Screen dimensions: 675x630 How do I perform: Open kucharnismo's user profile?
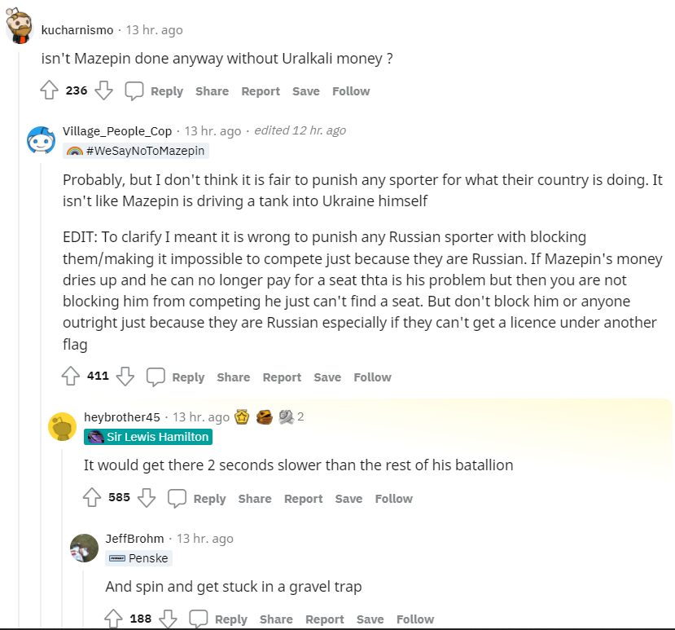(x=77, y=30)
